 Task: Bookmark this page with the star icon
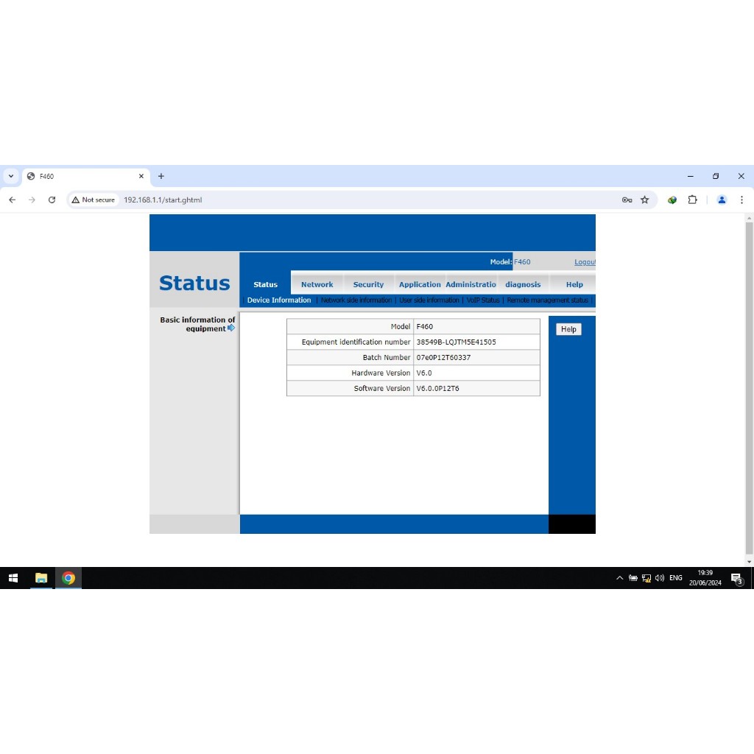click(645, 200)
